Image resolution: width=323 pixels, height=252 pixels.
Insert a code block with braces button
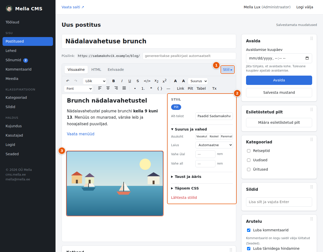[160, 88]
